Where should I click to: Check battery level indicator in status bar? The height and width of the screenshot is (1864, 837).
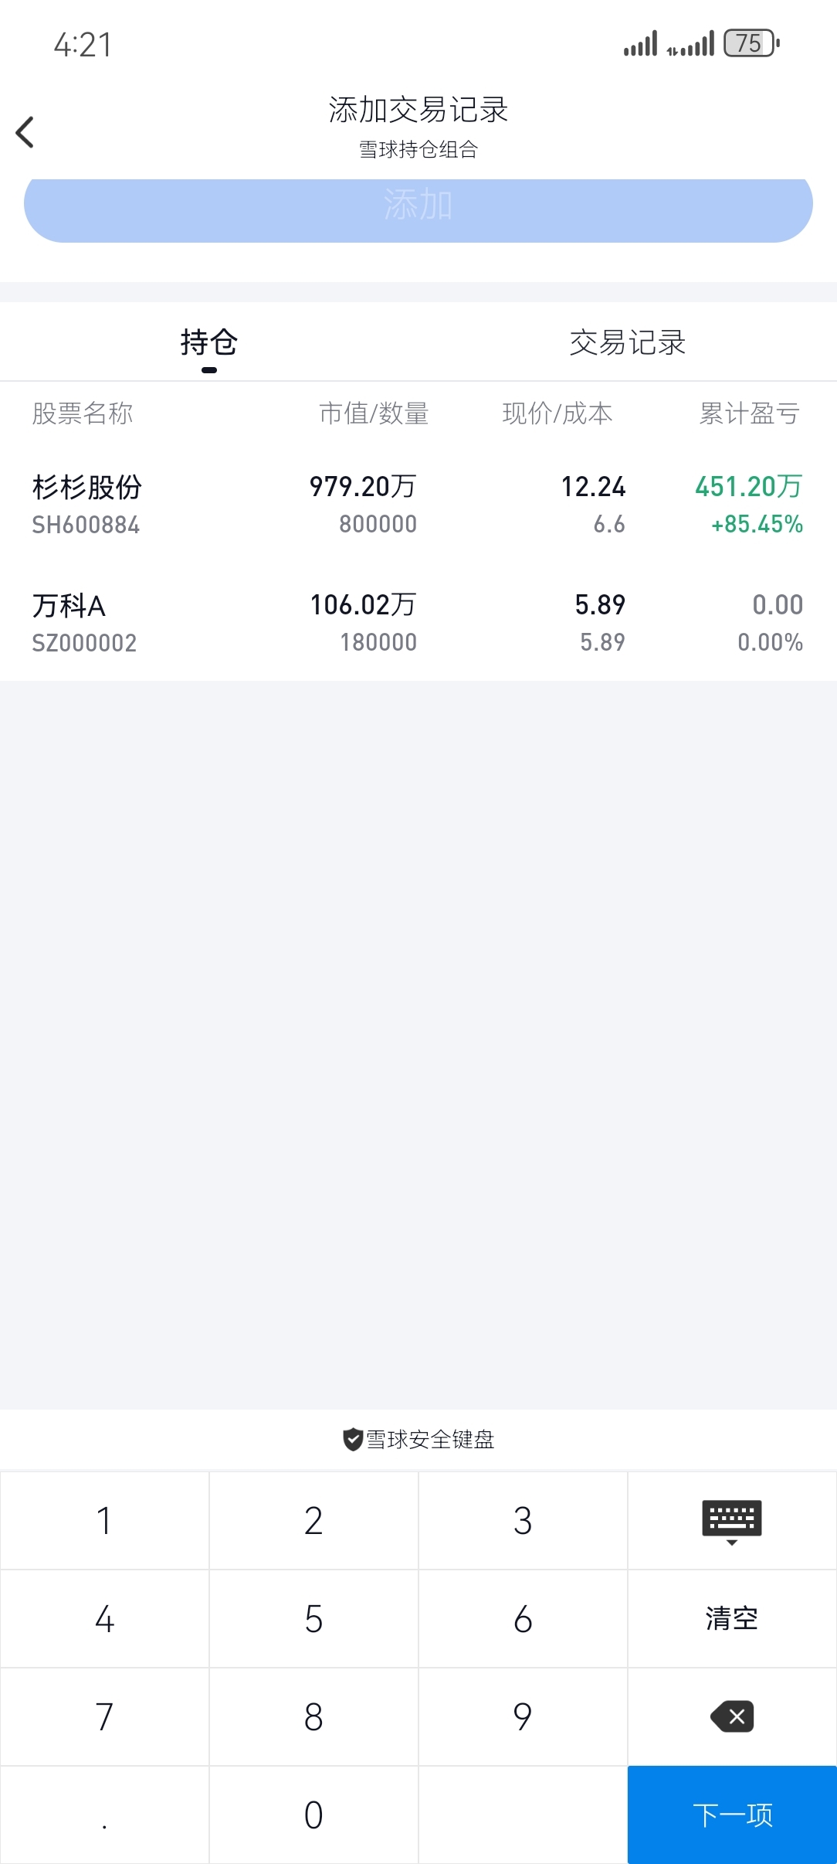(751, 43)
